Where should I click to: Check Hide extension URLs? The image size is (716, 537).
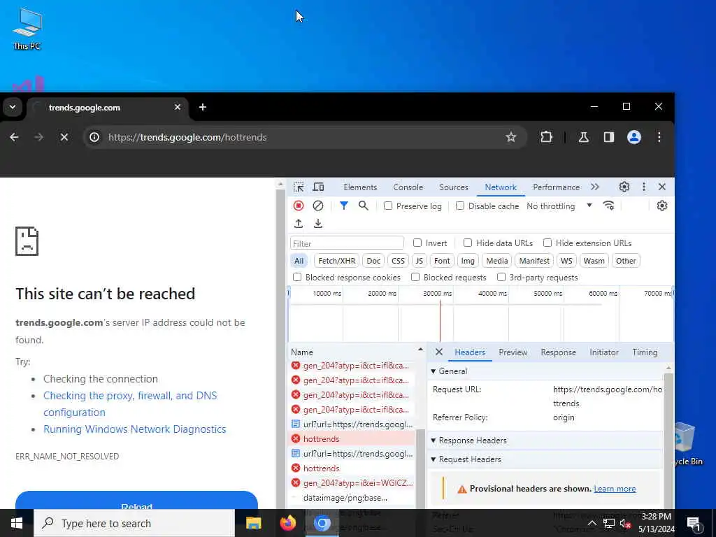click(547, 243)
